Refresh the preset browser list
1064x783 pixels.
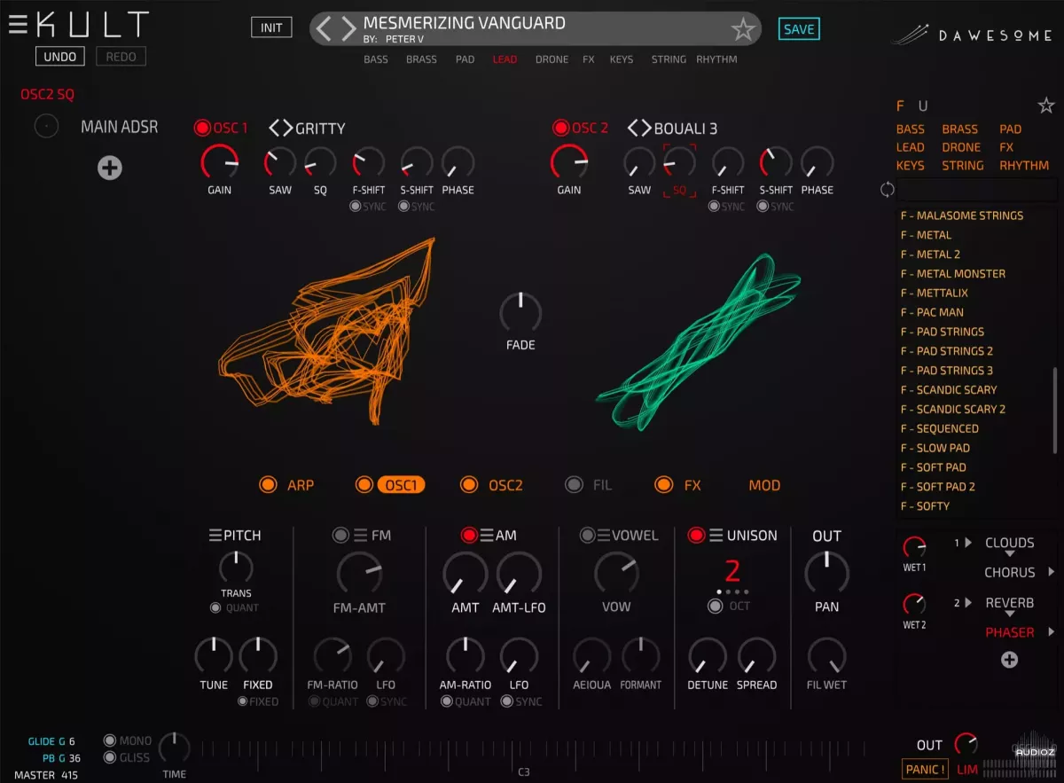[x=887, y=190]
